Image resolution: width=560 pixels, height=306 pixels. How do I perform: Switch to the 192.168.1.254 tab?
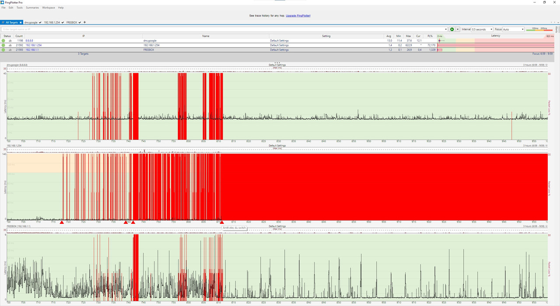[x=52, y=22]
